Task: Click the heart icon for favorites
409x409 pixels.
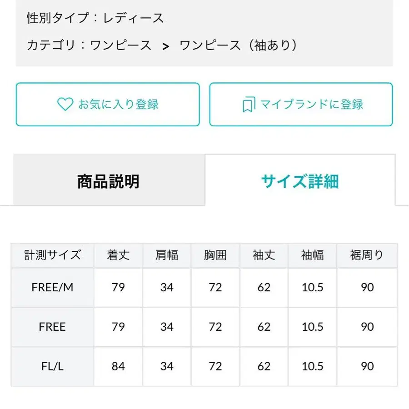Action: pyautogui.click(x=66, y=105)
